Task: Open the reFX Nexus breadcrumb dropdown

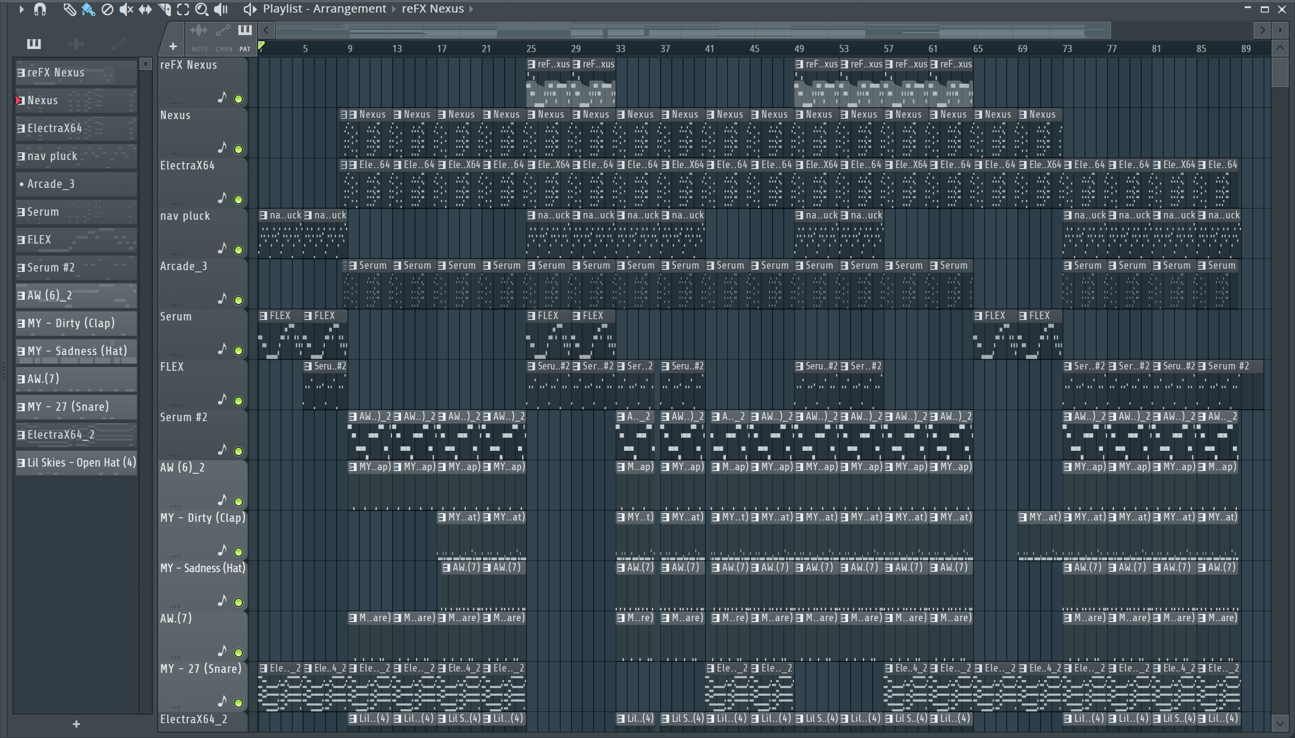Action: point(471,9)
